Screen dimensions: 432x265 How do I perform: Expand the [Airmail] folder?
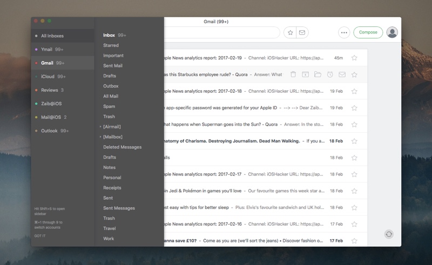(x=100, y=127)
